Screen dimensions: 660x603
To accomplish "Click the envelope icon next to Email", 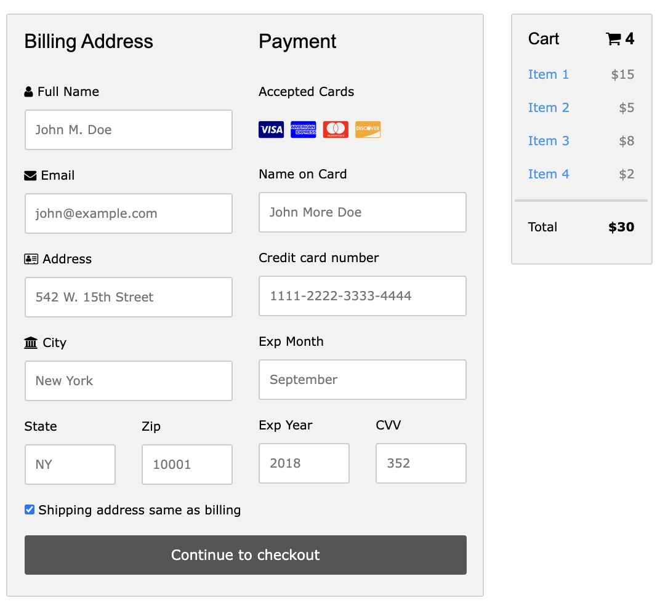I will point(30,175).
